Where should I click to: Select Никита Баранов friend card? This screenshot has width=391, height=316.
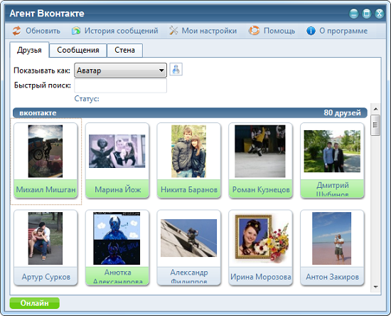[189, 160]
